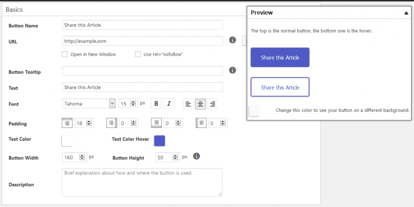414x207 pixels.
Task: Click the info icon next to Button Height
Action: click(x=196, y=156)
